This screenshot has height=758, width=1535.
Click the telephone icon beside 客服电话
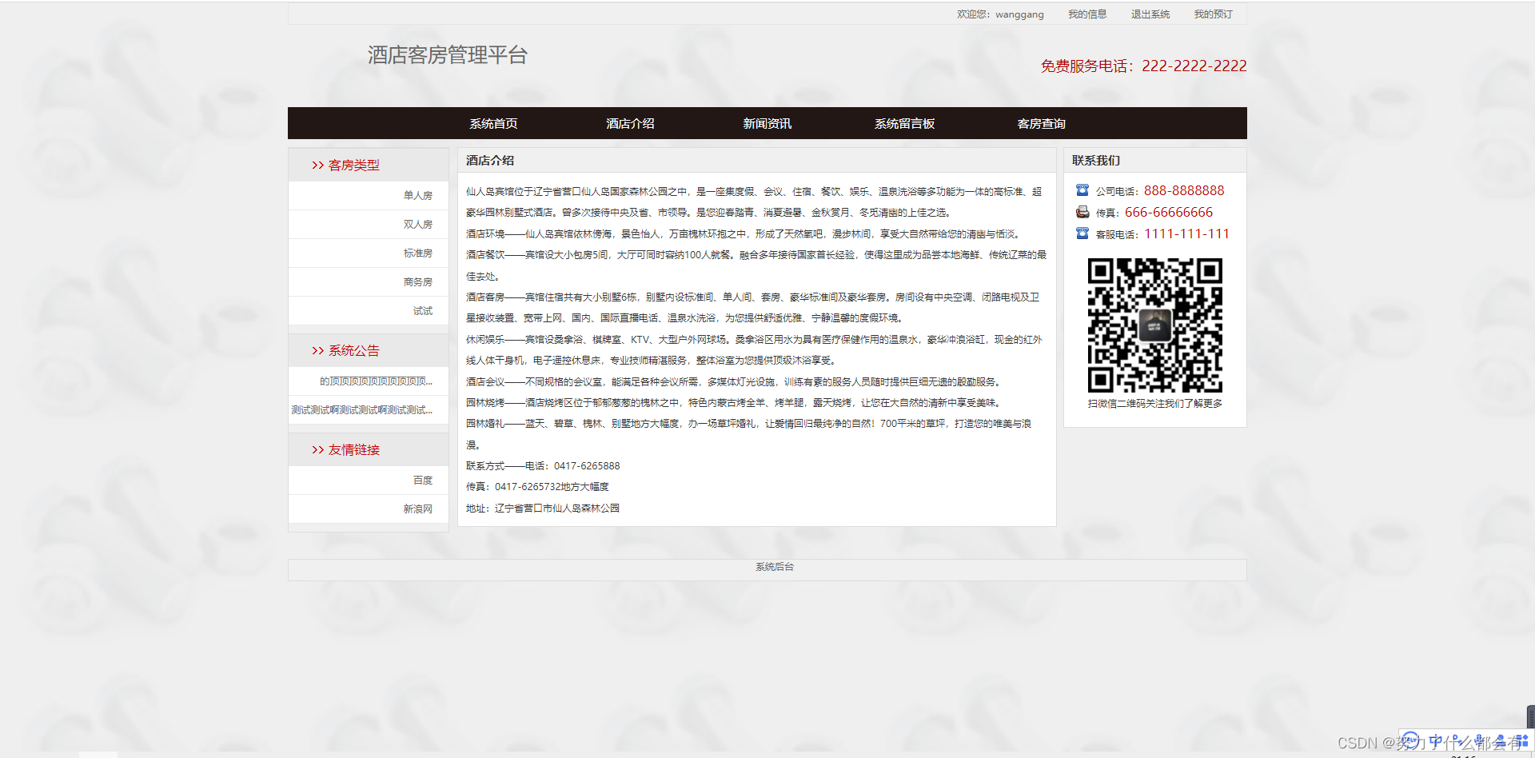(1082, 233)
